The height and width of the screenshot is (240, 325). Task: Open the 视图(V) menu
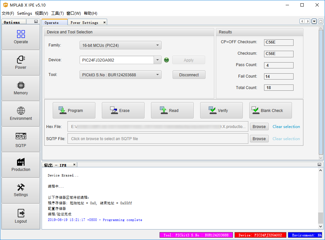[x=42, y=13]
